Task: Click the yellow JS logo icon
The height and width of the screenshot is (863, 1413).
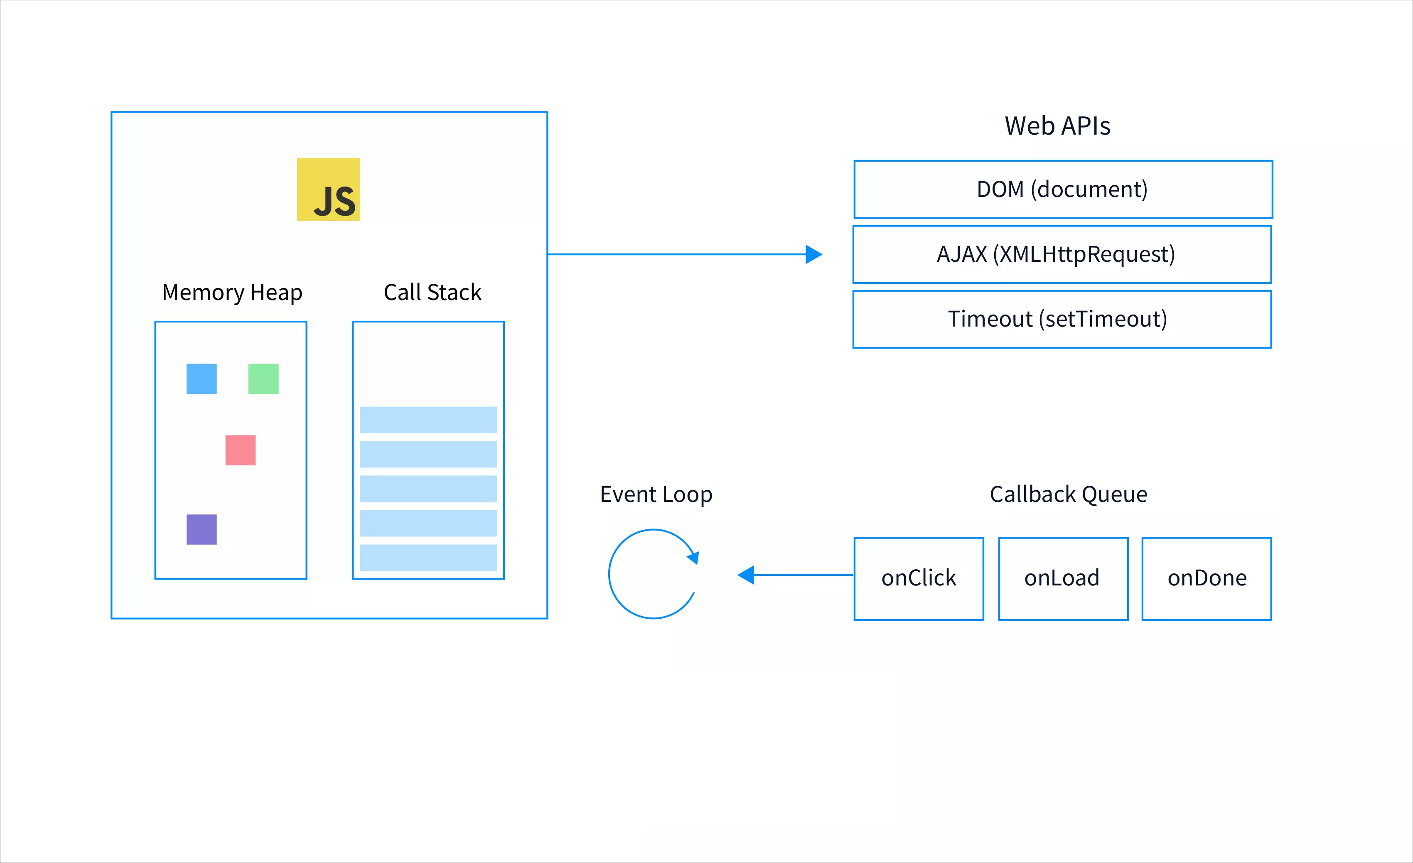Action: pos(328,189)
